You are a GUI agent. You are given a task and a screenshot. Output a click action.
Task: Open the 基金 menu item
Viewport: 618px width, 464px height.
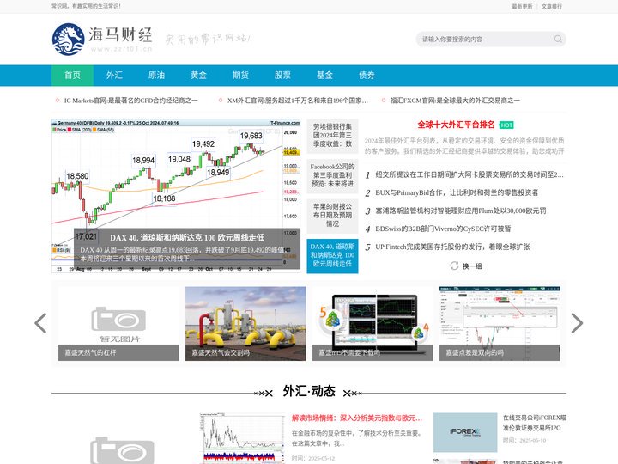pos(324,75)
